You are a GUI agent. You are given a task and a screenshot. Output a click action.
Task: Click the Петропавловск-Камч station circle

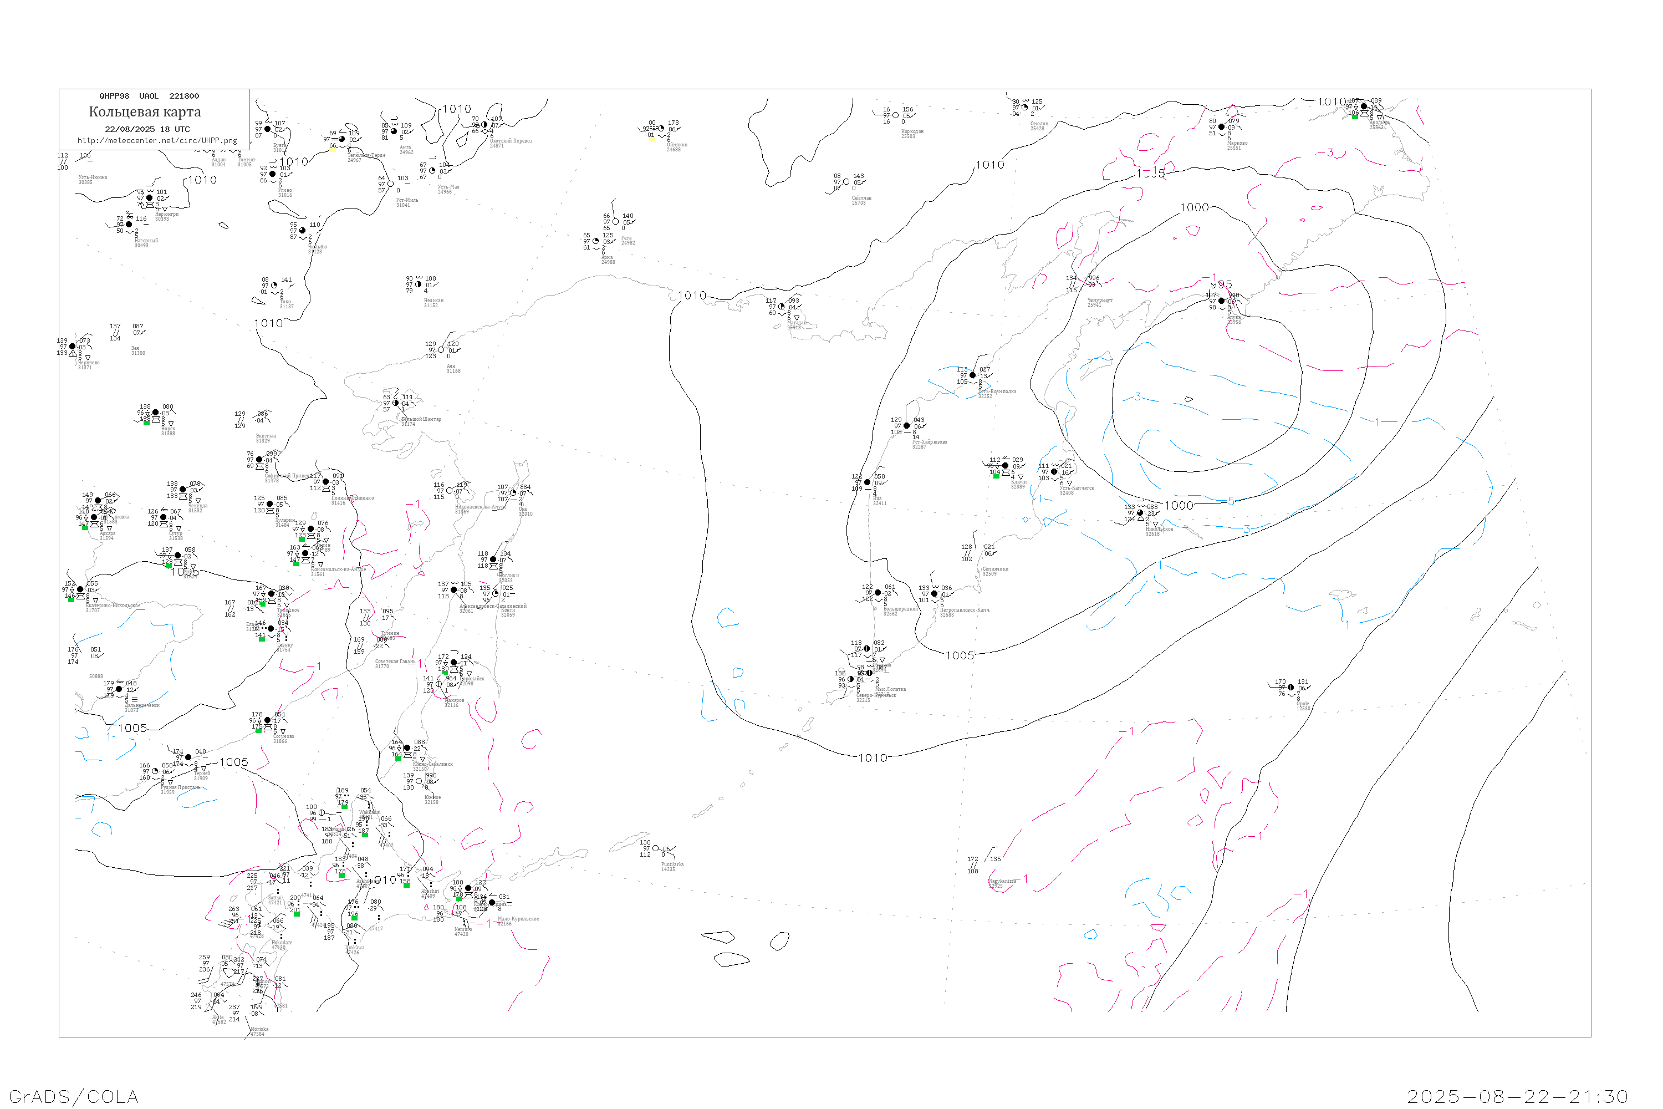click(934, 593)
